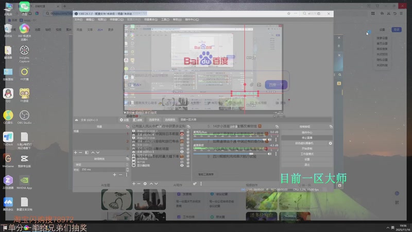Viewport: 412px width, 232px height.
Task: Click 选择字体 button
Action: (x=154, y=120)
